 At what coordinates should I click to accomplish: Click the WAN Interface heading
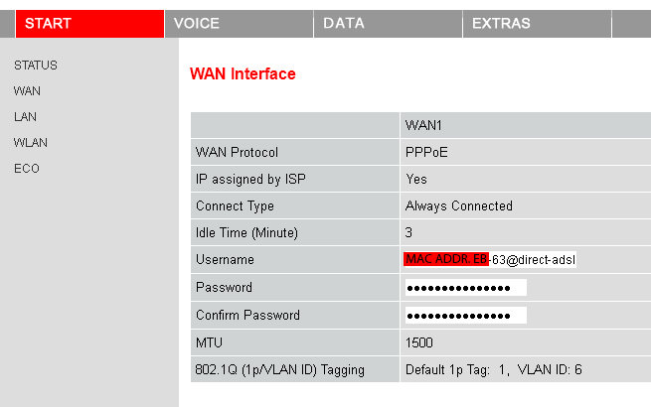tap(243, 74)
